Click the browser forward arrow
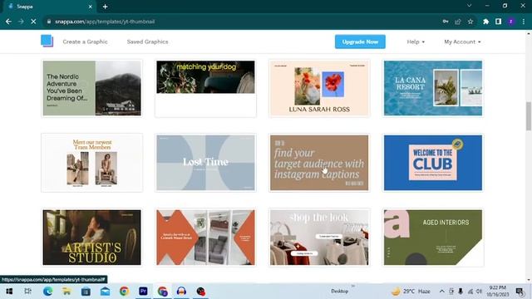 pos(21,22)
